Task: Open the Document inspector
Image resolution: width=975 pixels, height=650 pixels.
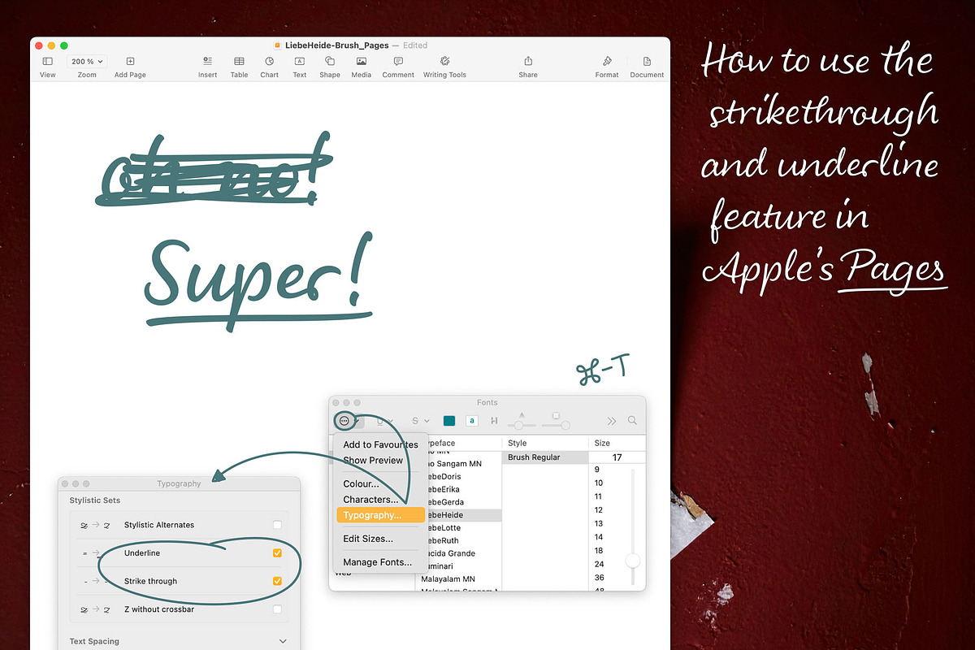Action: pos(647,61)
